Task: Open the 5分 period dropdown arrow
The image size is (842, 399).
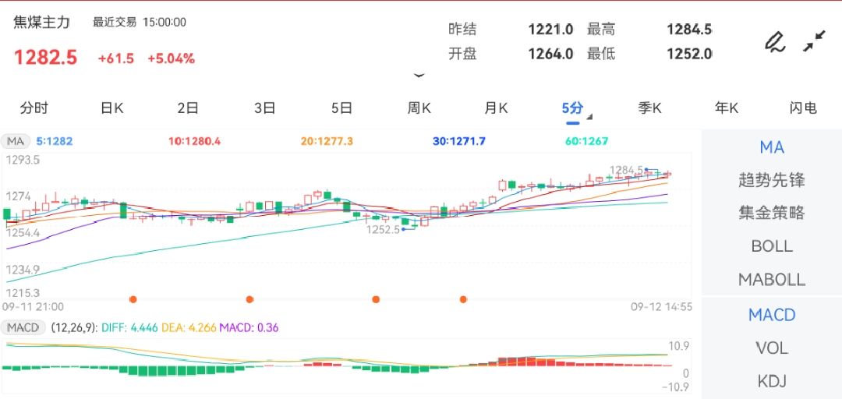Action: tap(589, 117)
